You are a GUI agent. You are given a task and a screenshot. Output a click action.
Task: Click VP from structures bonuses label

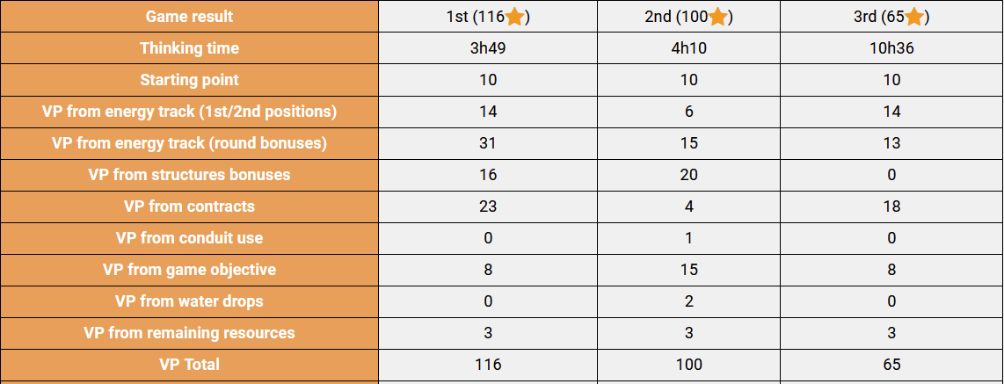point(190,175)
